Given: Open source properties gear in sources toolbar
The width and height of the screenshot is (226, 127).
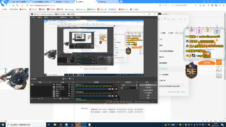Looking at the screenshot, I should click(x=60, y=98).
